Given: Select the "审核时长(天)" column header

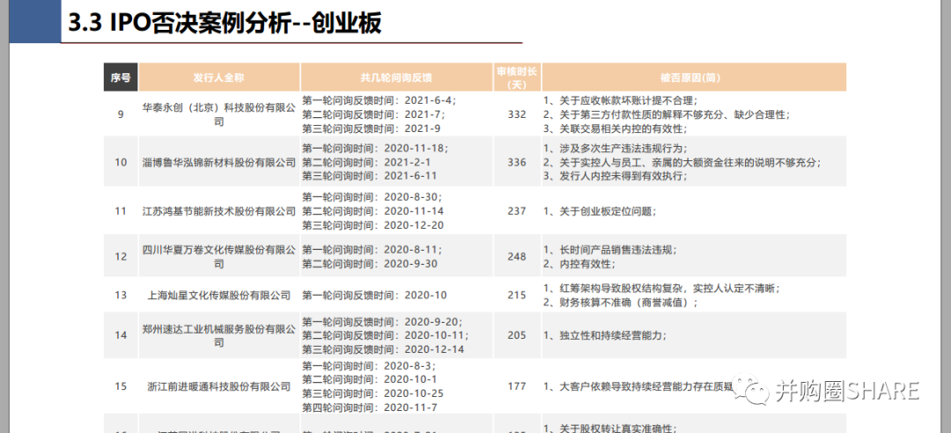Looking at the screenshot, I should pos(518,77).
